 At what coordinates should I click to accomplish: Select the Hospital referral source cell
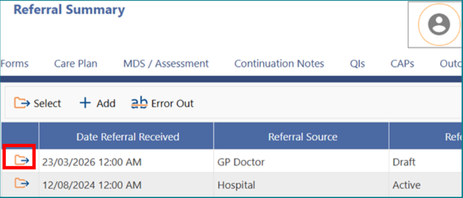(x=301, y=185)
